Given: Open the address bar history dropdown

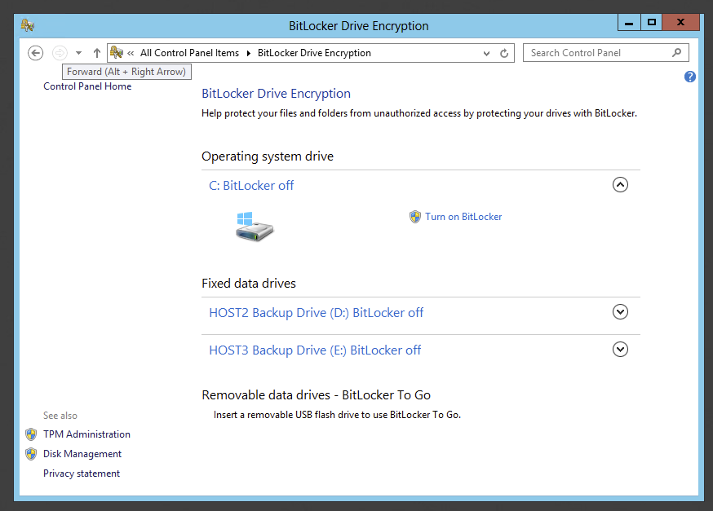Looking at the screenshot, I should 487,53.
